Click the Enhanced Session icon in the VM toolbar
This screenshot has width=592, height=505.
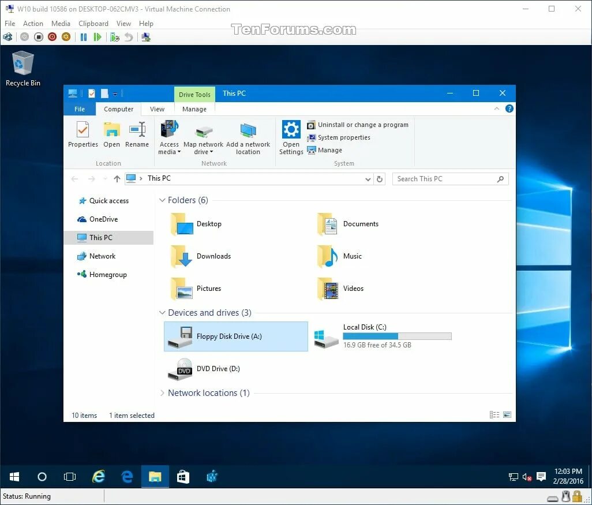click(x=146, y=37)
